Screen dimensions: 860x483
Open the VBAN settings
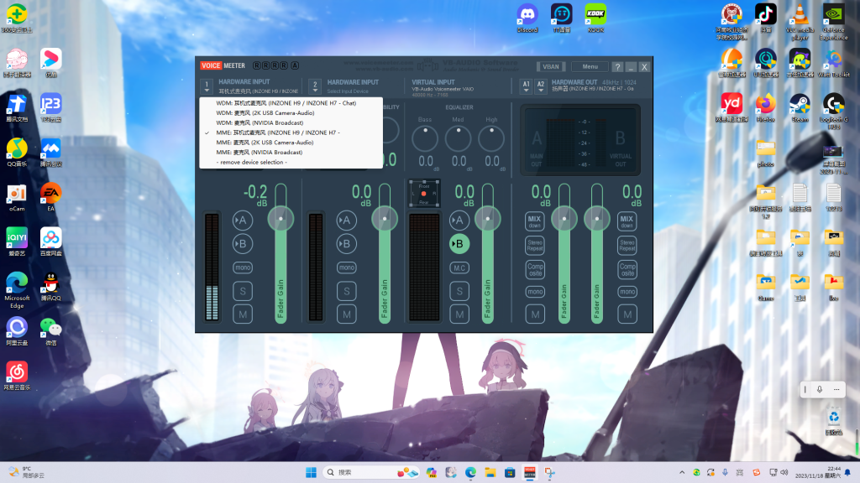(x=551, y=67)
